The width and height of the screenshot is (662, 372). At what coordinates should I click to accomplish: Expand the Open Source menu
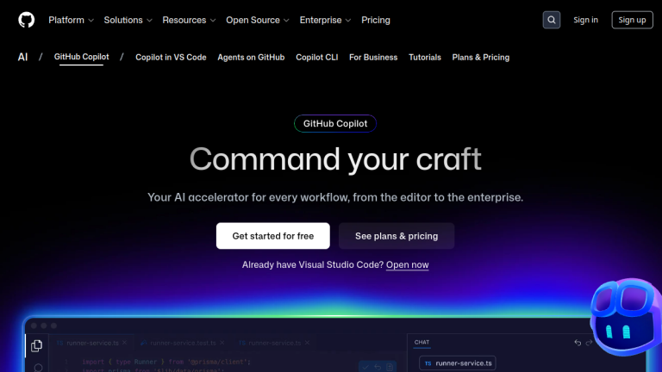click(258, 20)
